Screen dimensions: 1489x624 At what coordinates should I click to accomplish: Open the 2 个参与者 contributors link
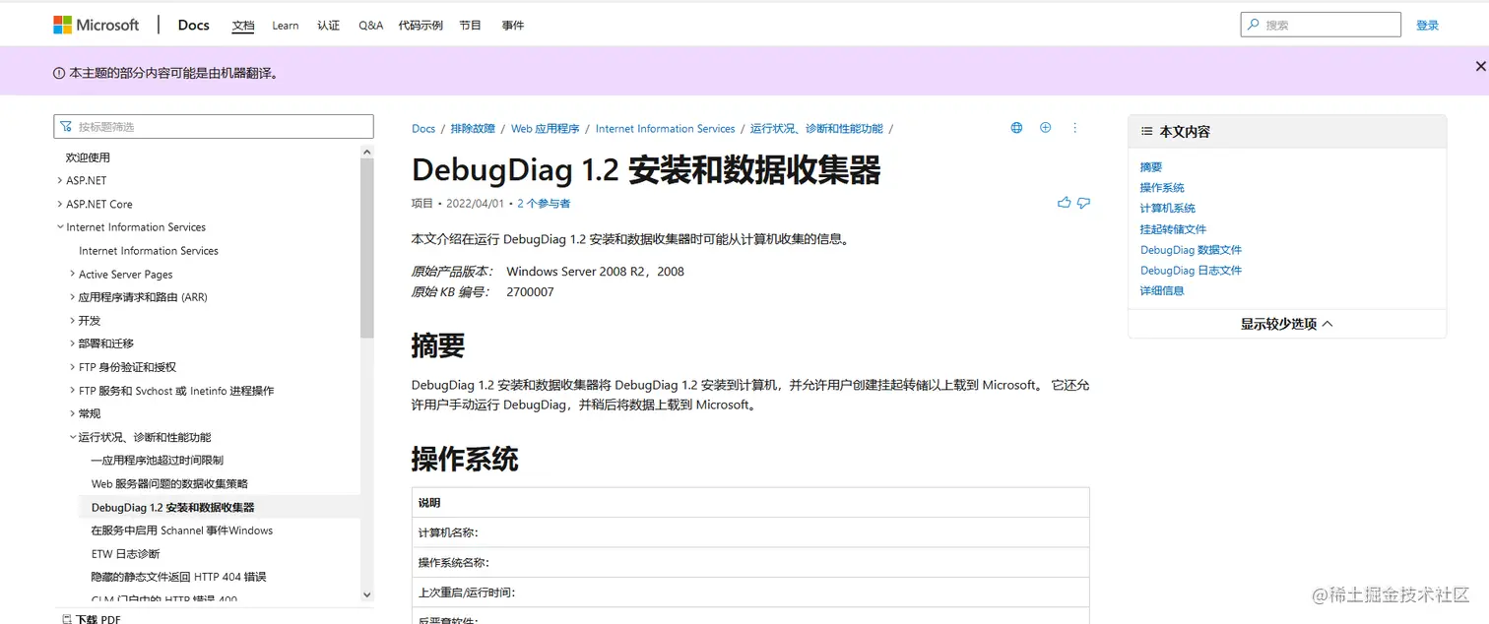[544, 204]
